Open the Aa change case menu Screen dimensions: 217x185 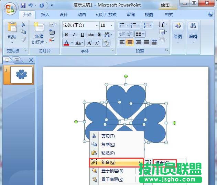(79, 43)
